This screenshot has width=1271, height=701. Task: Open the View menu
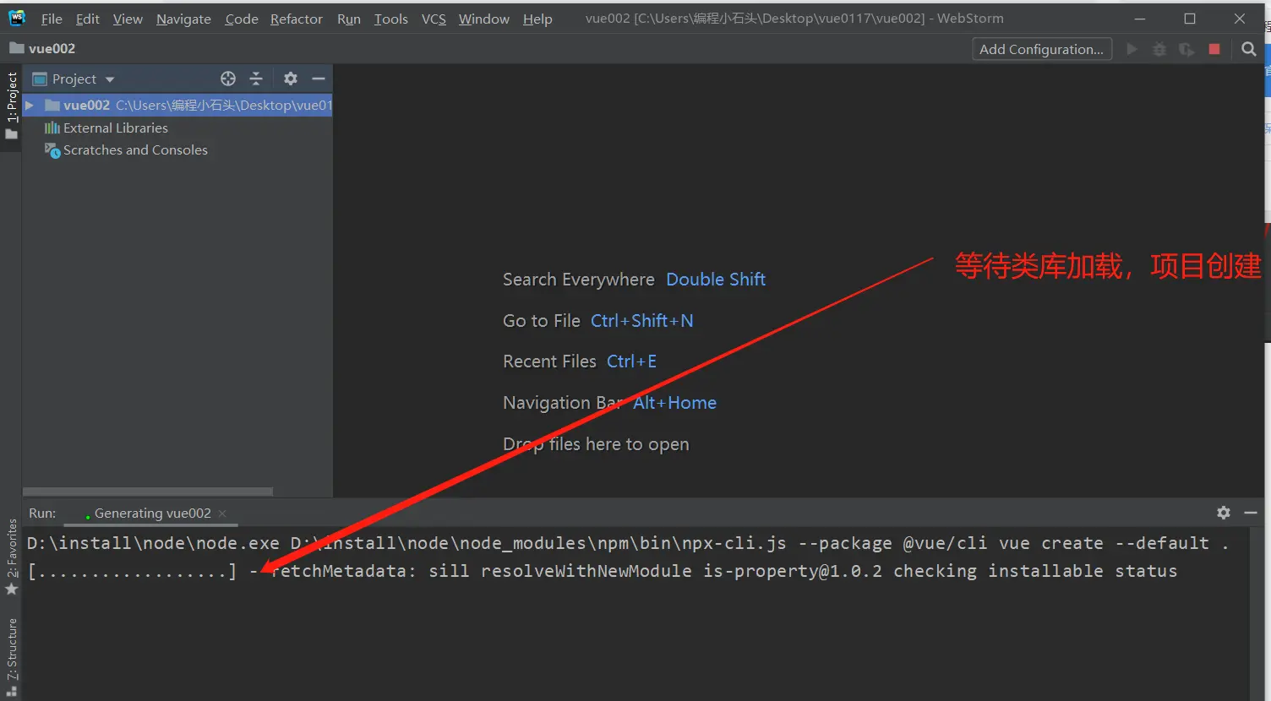click(x=128, y=19)
